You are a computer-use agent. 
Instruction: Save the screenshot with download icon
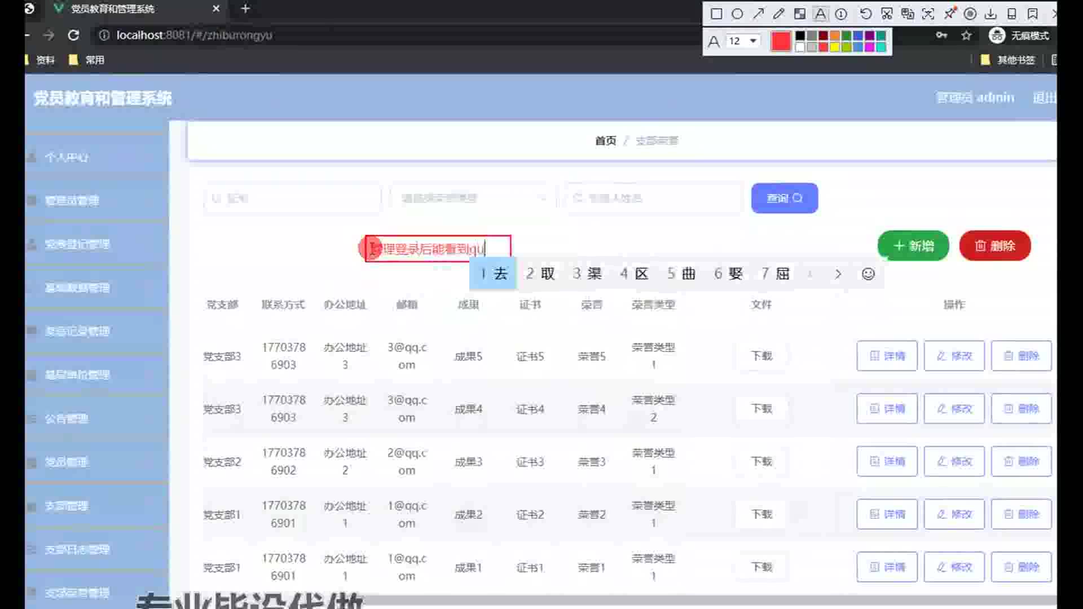point(990,14)
